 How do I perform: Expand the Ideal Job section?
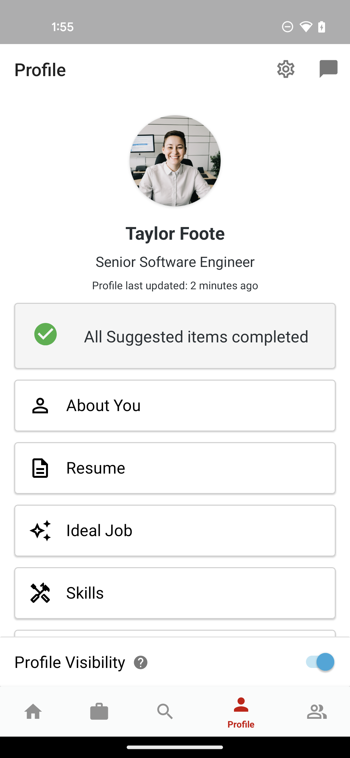click(175, 531)
